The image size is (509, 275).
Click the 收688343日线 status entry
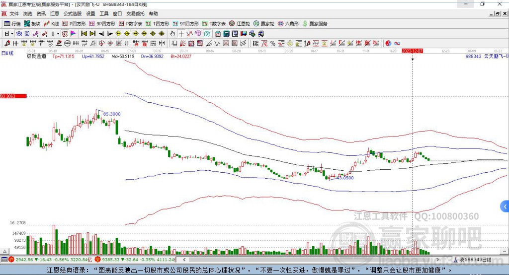pos(472,260)
